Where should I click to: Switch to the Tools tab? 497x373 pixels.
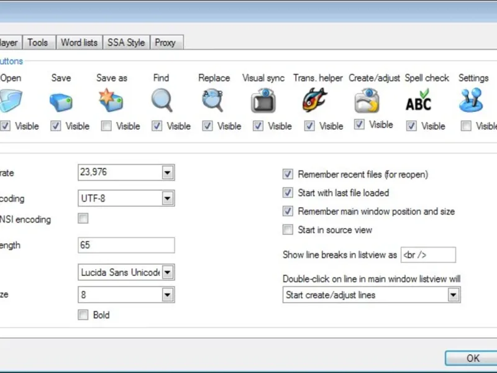click(39, 42)
